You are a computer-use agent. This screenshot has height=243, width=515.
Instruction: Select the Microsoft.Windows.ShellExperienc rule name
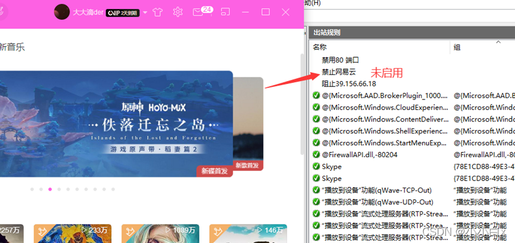[x=385, y=131]
